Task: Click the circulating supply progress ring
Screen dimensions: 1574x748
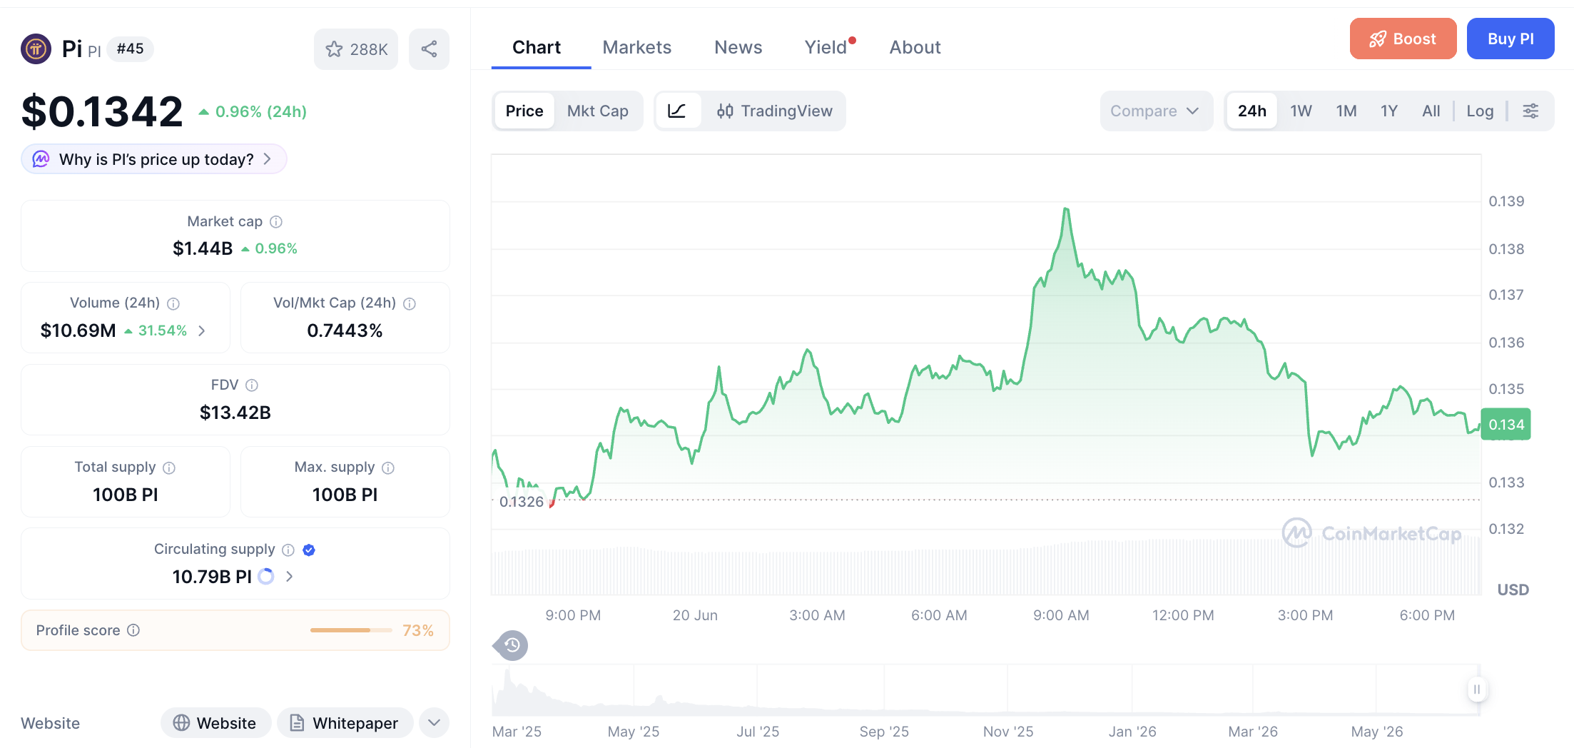Action: (x=266, y=577)
